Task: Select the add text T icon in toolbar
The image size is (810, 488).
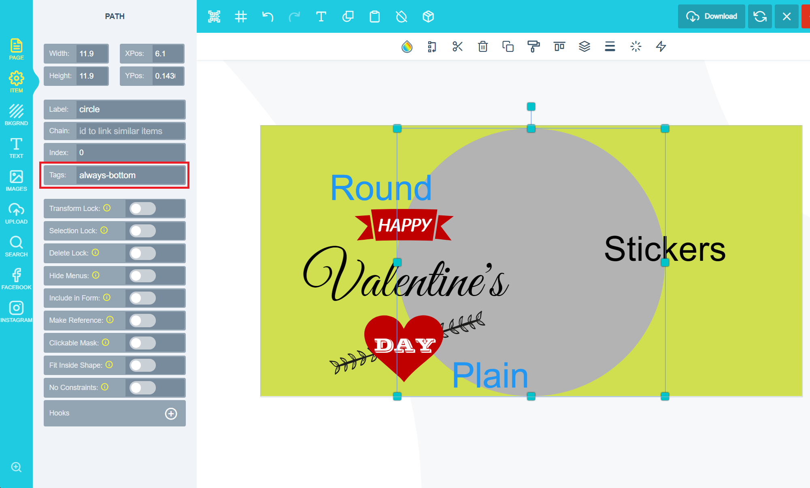Action: pyautogui.click(x=321, y=17)
